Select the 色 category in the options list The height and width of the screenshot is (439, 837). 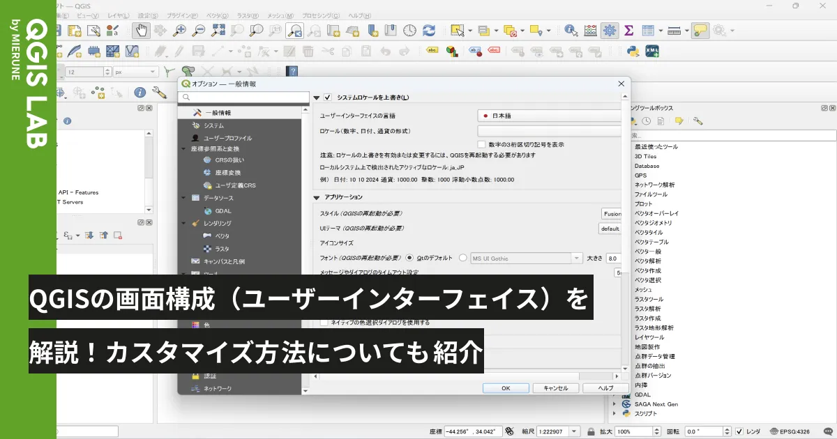[x=207, y=325]
